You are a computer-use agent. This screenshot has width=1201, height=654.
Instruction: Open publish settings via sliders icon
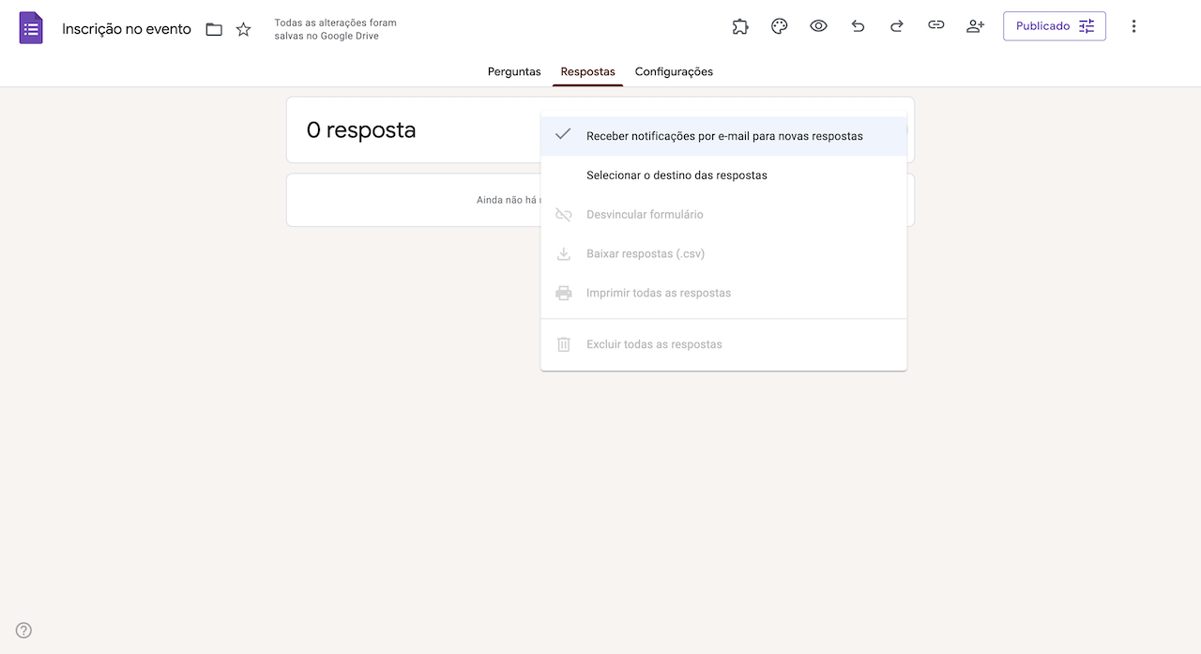1086,25
